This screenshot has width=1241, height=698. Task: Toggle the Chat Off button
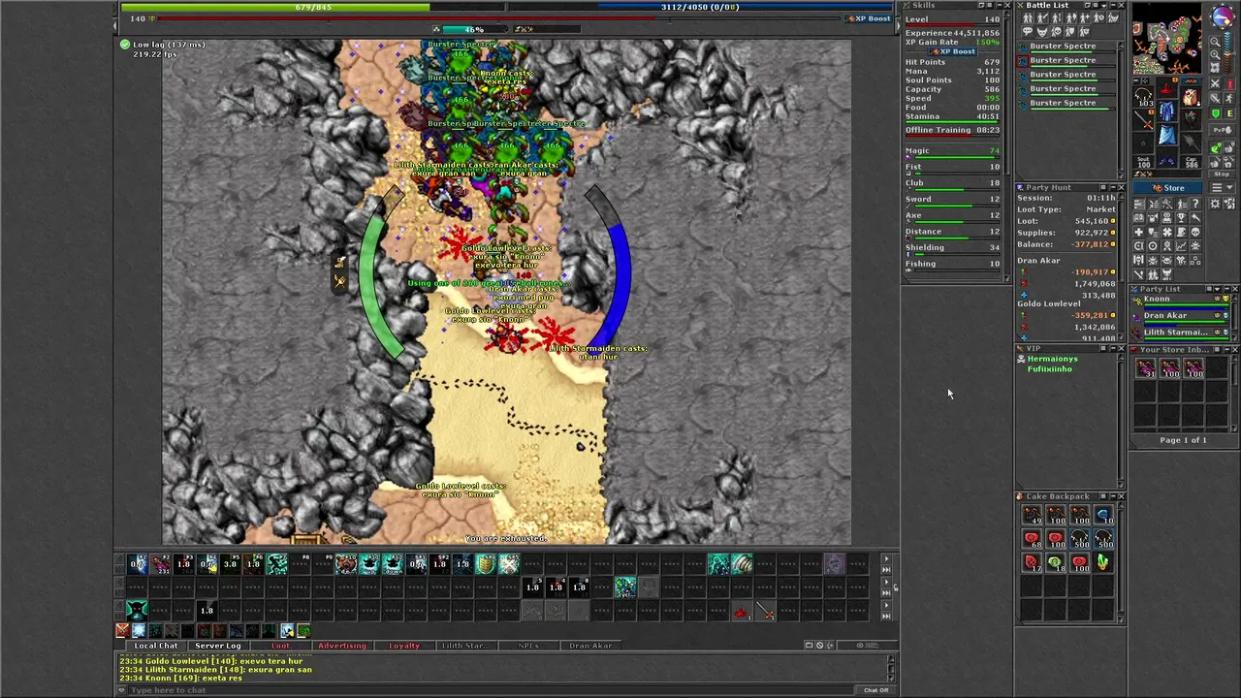[875, 690]
